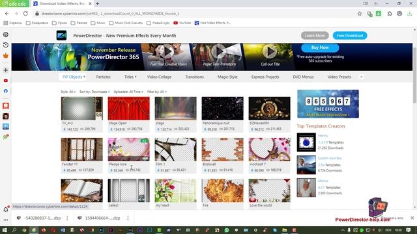Image resolution: width=417 pixels, height=234 pixels.
Task: Add sidebar item with plus icon
Action: pyautogui.click(x=6, y=70)
